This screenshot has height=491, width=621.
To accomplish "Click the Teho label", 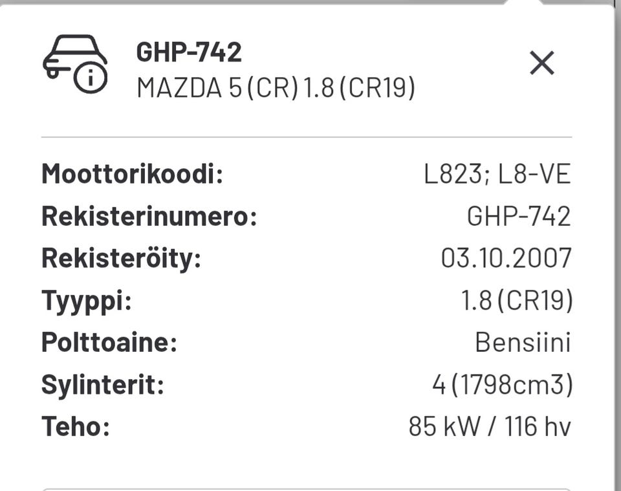I will (76, 426).
